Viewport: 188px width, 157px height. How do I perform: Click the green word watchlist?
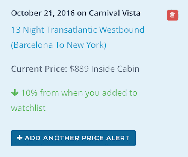pyautogui.click(x=28, y=108)
